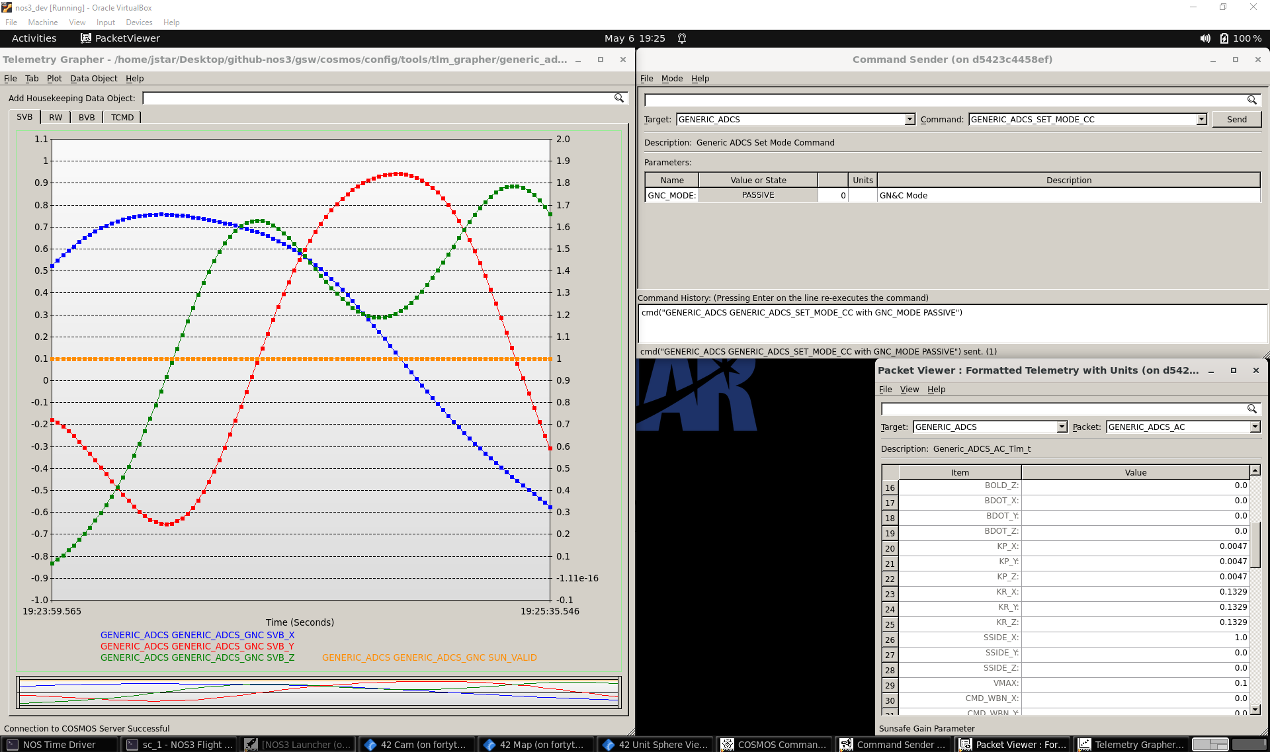Open Packet Viewer Help menu
Screen dimensions: 1270x752
tap(936, 390)
